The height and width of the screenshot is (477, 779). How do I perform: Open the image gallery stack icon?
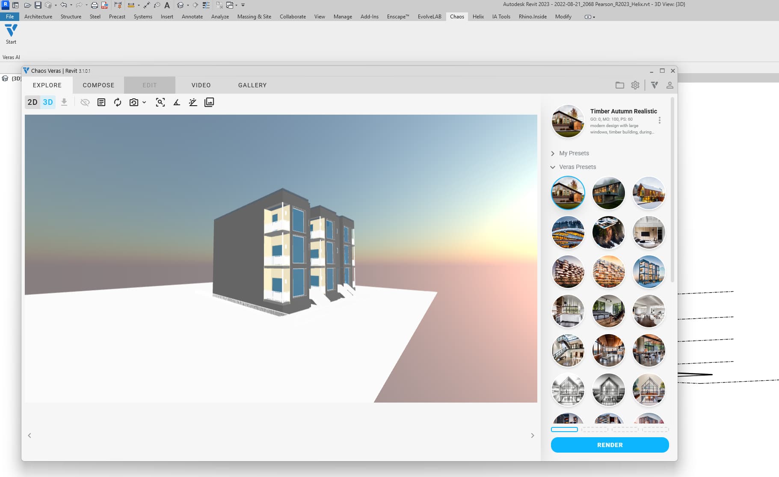click(209, 102)
